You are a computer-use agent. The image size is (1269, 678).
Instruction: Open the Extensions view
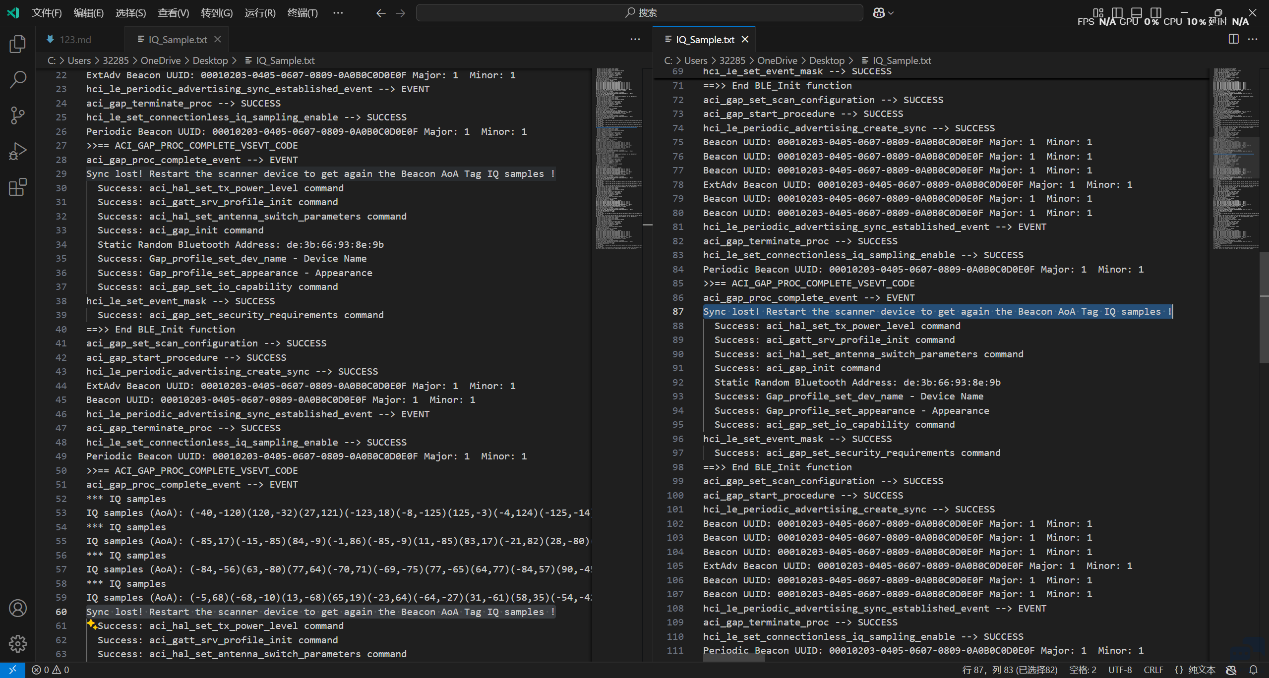18,187
